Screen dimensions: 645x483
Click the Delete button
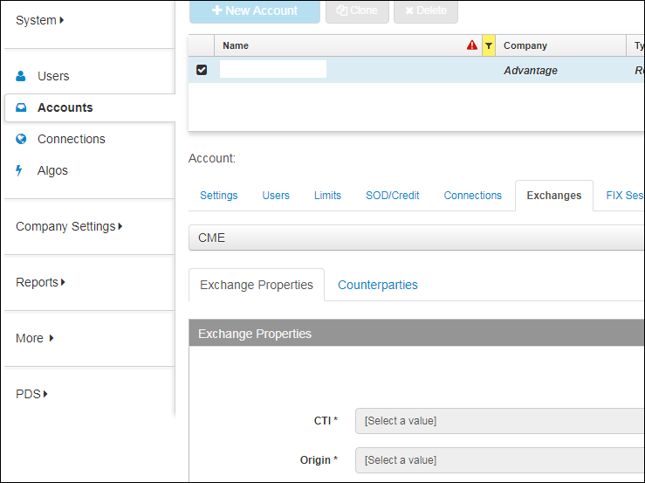coord(426,10)
